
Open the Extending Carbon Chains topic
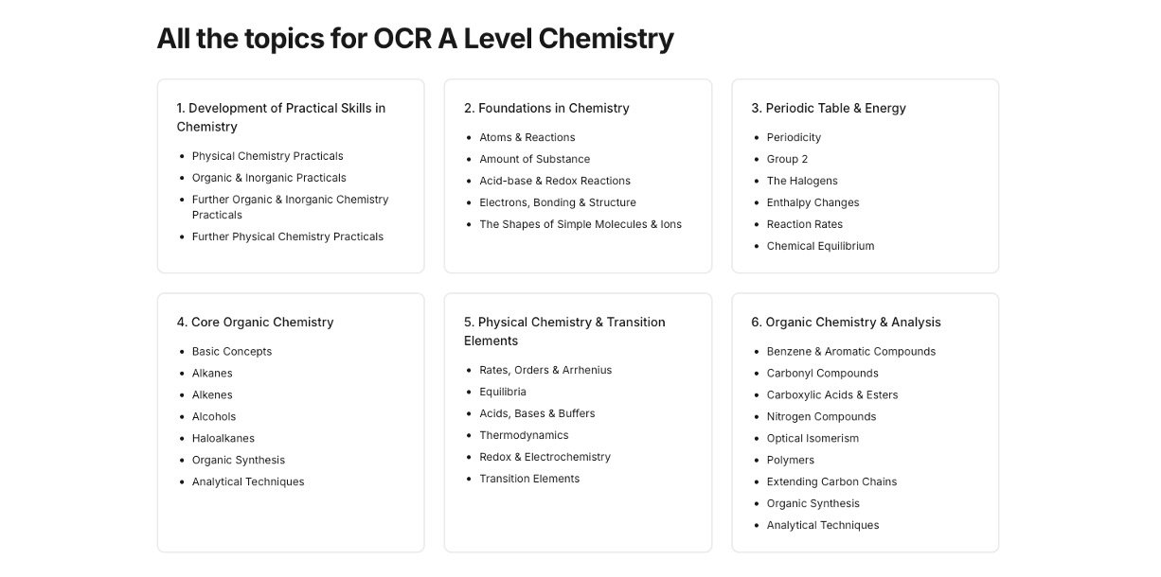tap(831, 481)
